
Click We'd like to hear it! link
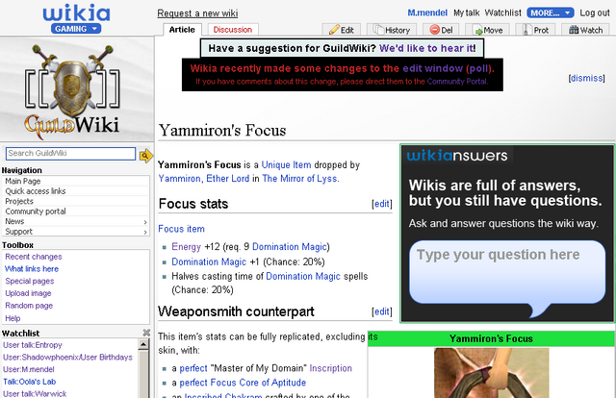click(x=427, y=48)
